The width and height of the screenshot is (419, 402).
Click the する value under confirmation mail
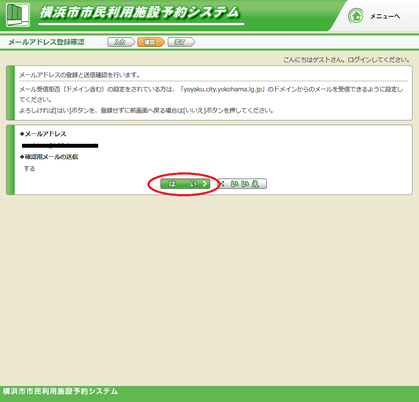coord(29,169)
